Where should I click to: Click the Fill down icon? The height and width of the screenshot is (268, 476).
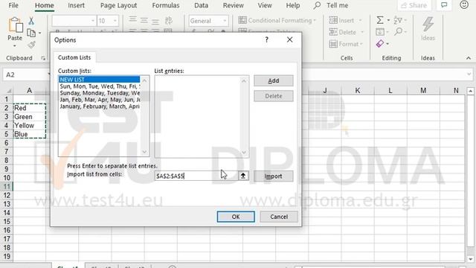[x=379, y=32]
